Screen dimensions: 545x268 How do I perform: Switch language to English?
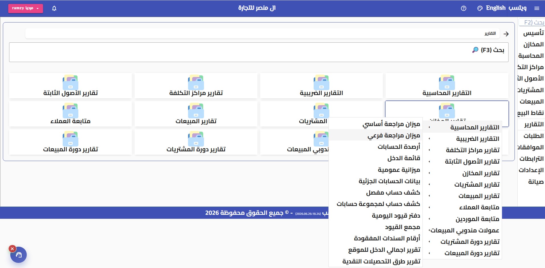(x=496, y=8)
